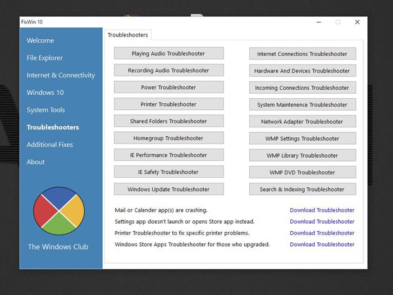Run Internet Connections Troubleshooter

(x=302, y=54)
